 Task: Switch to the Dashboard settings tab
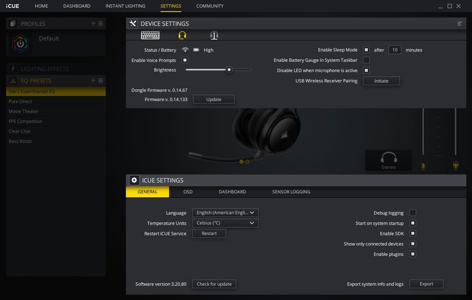[x=232, y=191]
